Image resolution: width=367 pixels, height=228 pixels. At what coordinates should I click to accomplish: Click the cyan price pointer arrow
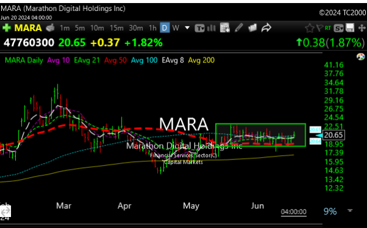pos(319,136)
